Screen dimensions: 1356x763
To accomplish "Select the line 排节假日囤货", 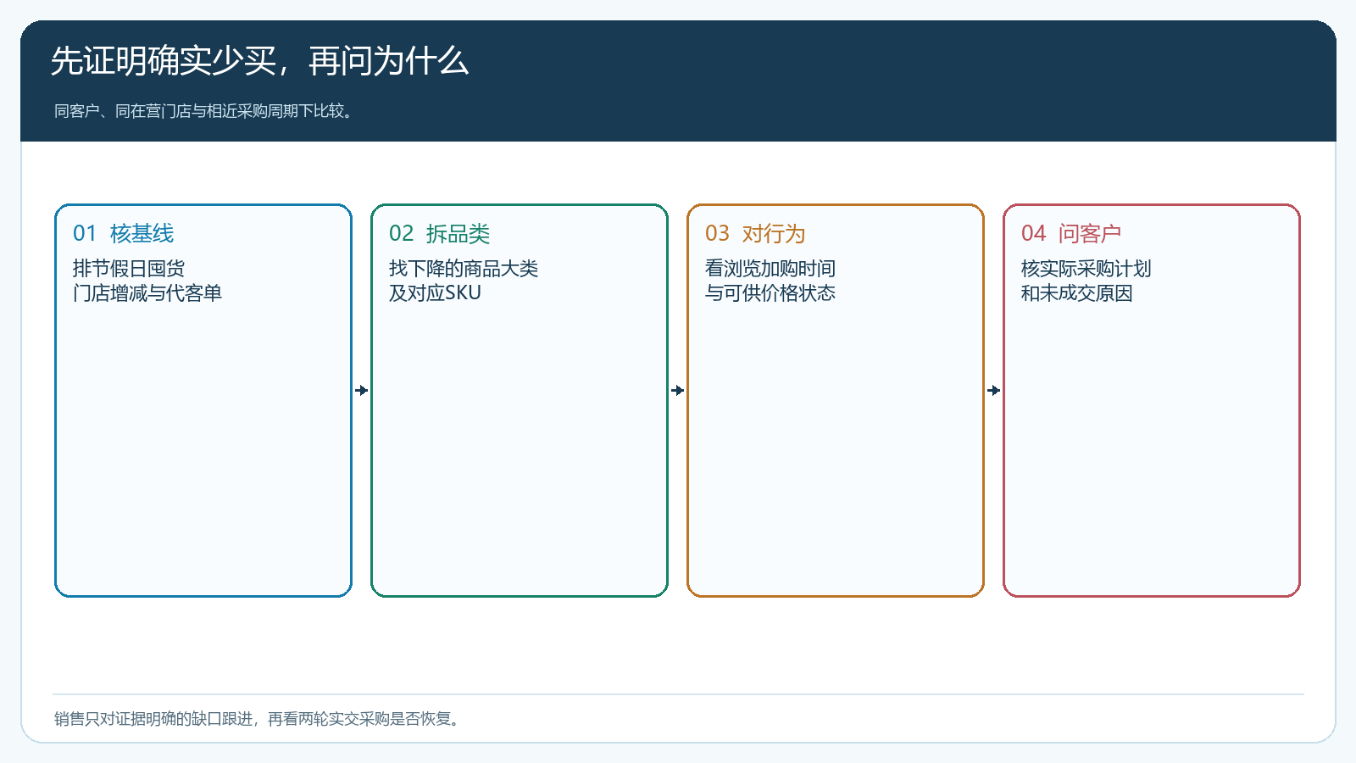I will (129, 269).
